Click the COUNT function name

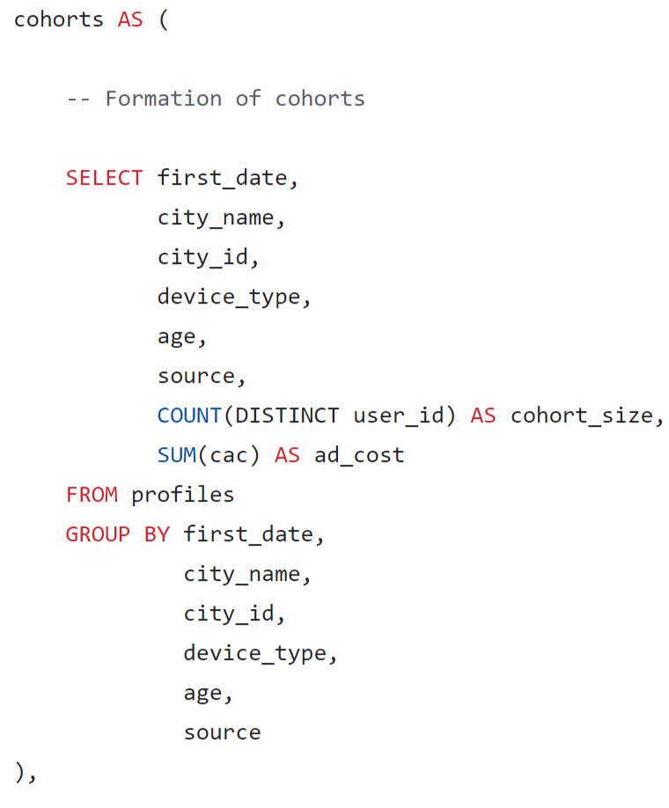(x=189, y=415)
